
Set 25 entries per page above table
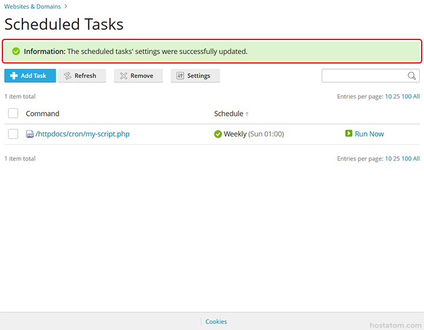pos(396,96)
